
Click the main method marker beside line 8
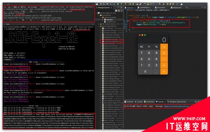pyautogui.click(x=128, y=21)
